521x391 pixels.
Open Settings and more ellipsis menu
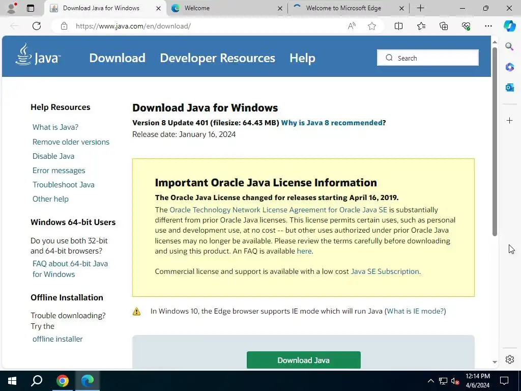(x=488, y=26)
